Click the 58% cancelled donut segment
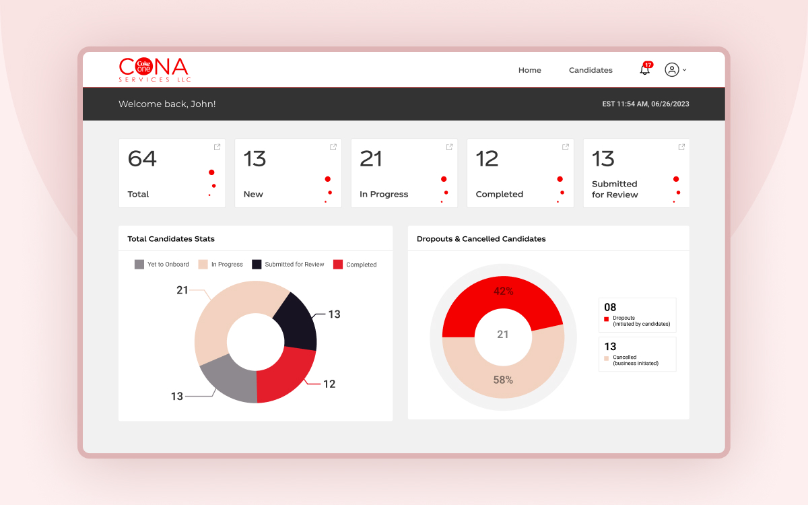The height and width of the screenshot is (505, 808). [x=503, y=378]
